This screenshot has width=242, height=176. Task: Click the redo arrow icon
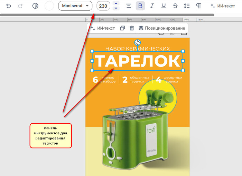[x=20, y=6]
